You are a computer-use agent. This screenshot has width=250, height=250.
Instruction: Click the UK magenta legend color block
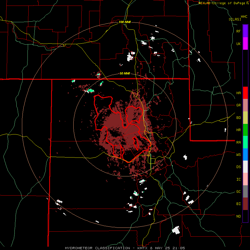coord(245,44)
